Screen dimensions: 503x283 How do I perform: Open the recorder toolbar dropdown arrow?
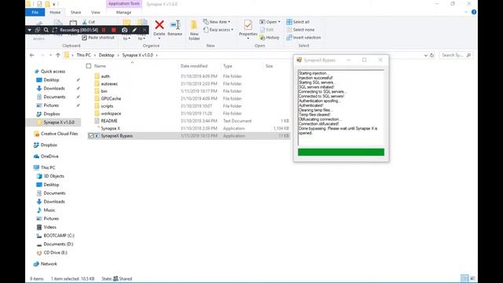click(x=29, y=30)
